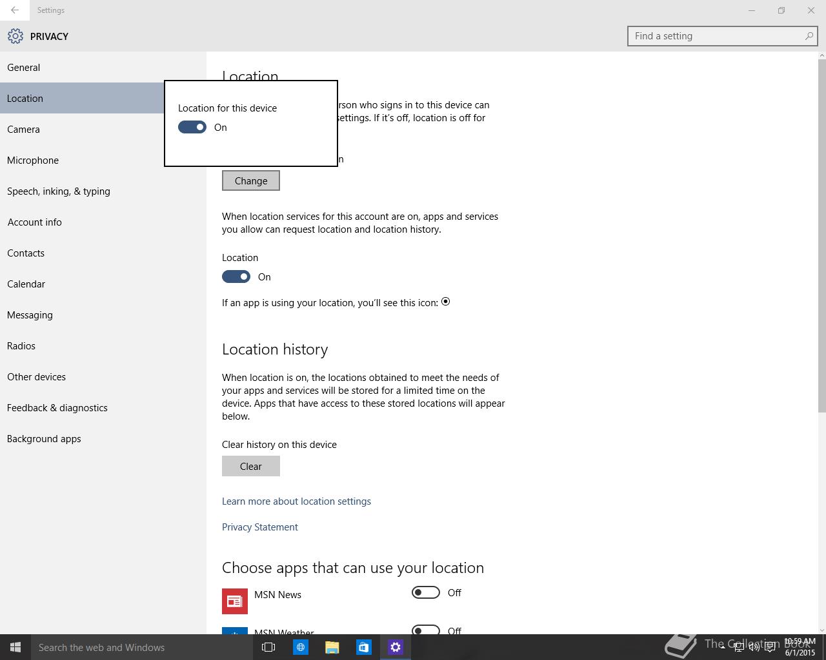Click the Find a setting search box
This screenshot has height=660, width=826.
723,36
